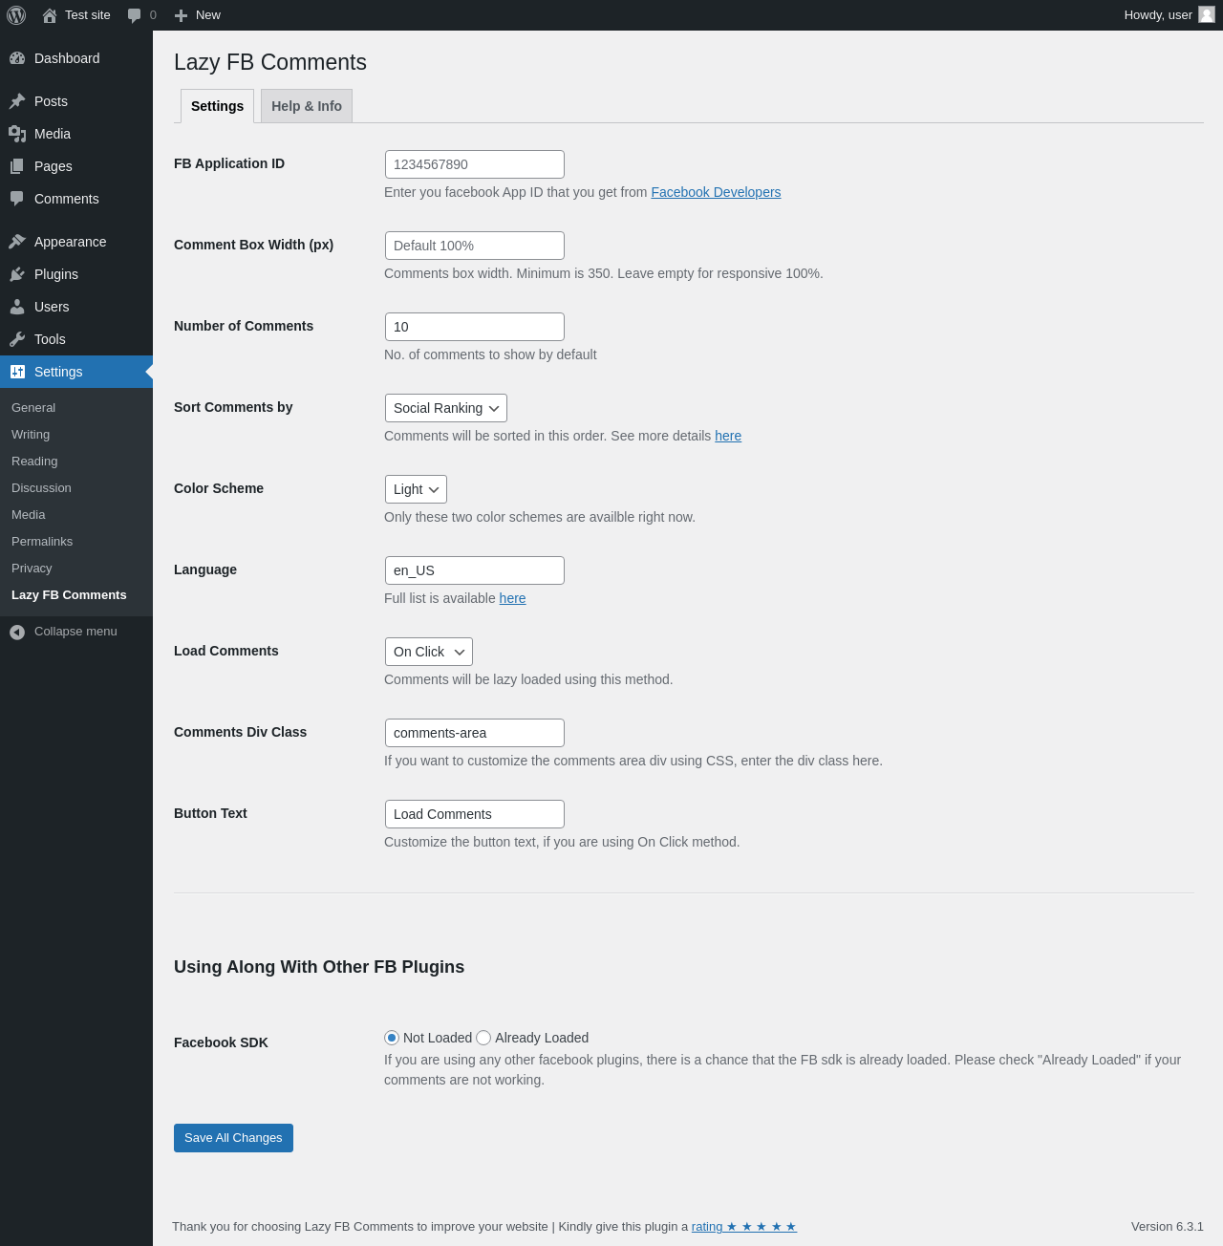Open user avatar icon in top bar

(1207, 14)
